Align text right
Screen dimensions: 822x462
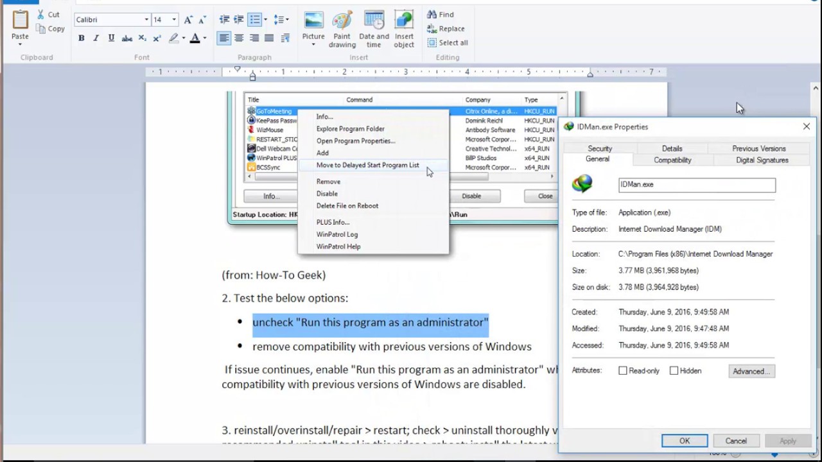point(254,38)
